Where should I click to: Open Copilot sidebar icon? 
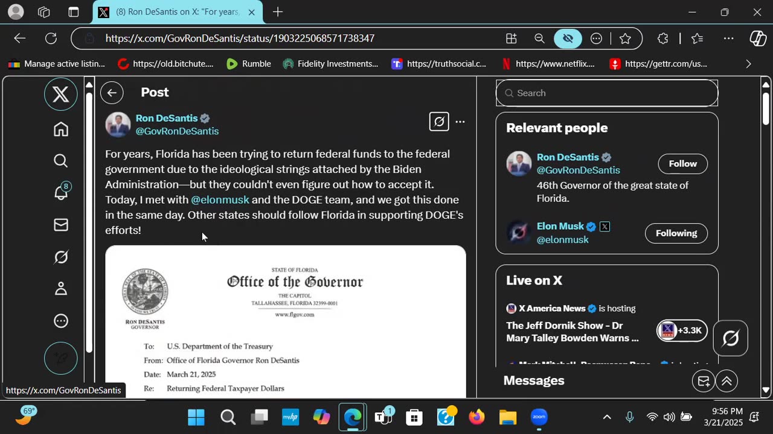click(758, 39)
